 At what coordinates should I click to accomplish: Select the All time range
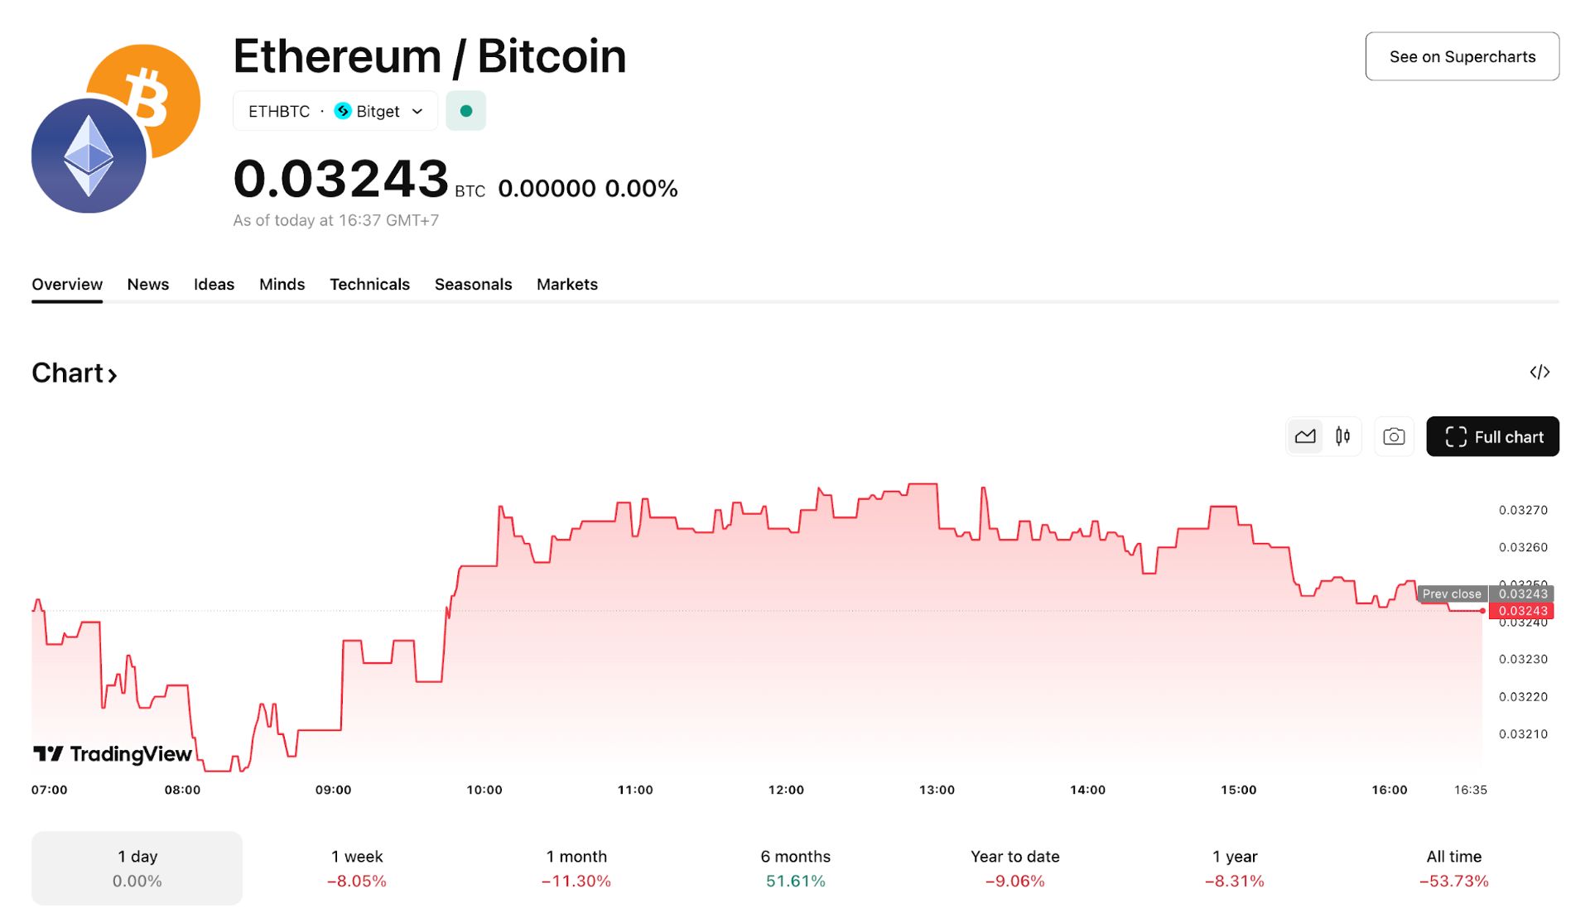(x=1454, y=868)
